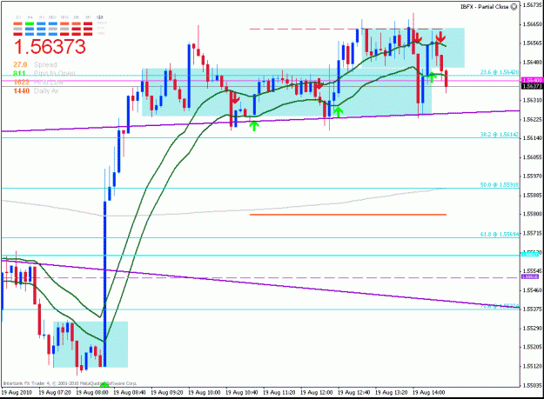Select the Fibonacci label '38.2 @ 1.56142'
Image resolution: width=544 pixels, height=399 pixels.
tap(500, 135)
